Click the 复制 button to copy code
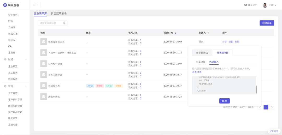282x135 pixels. coord(225,101)
